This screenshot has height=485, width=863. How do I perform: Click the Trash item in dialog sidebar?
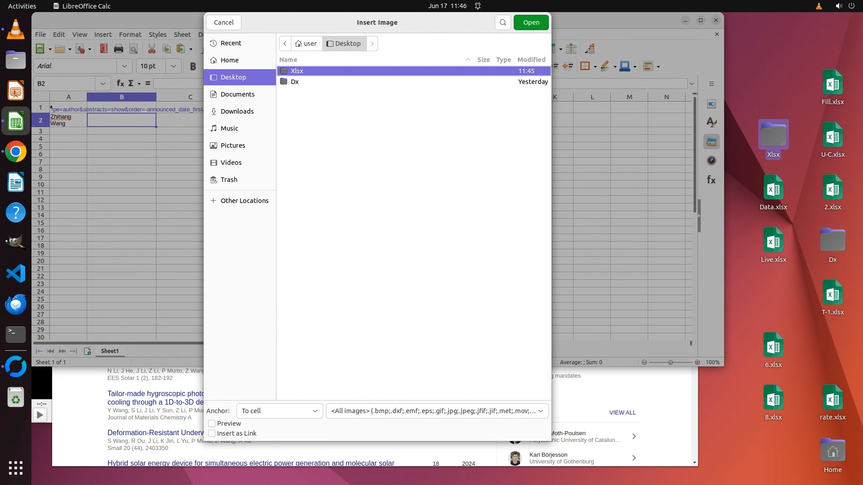click(x=229, y=180)
